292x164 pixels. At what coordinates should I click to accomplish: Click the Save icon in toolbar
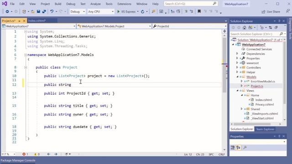point(38,11)
